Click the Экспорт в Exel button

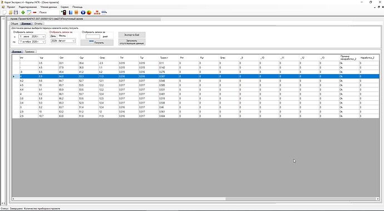pyautogui.click(x=132, y=35)
